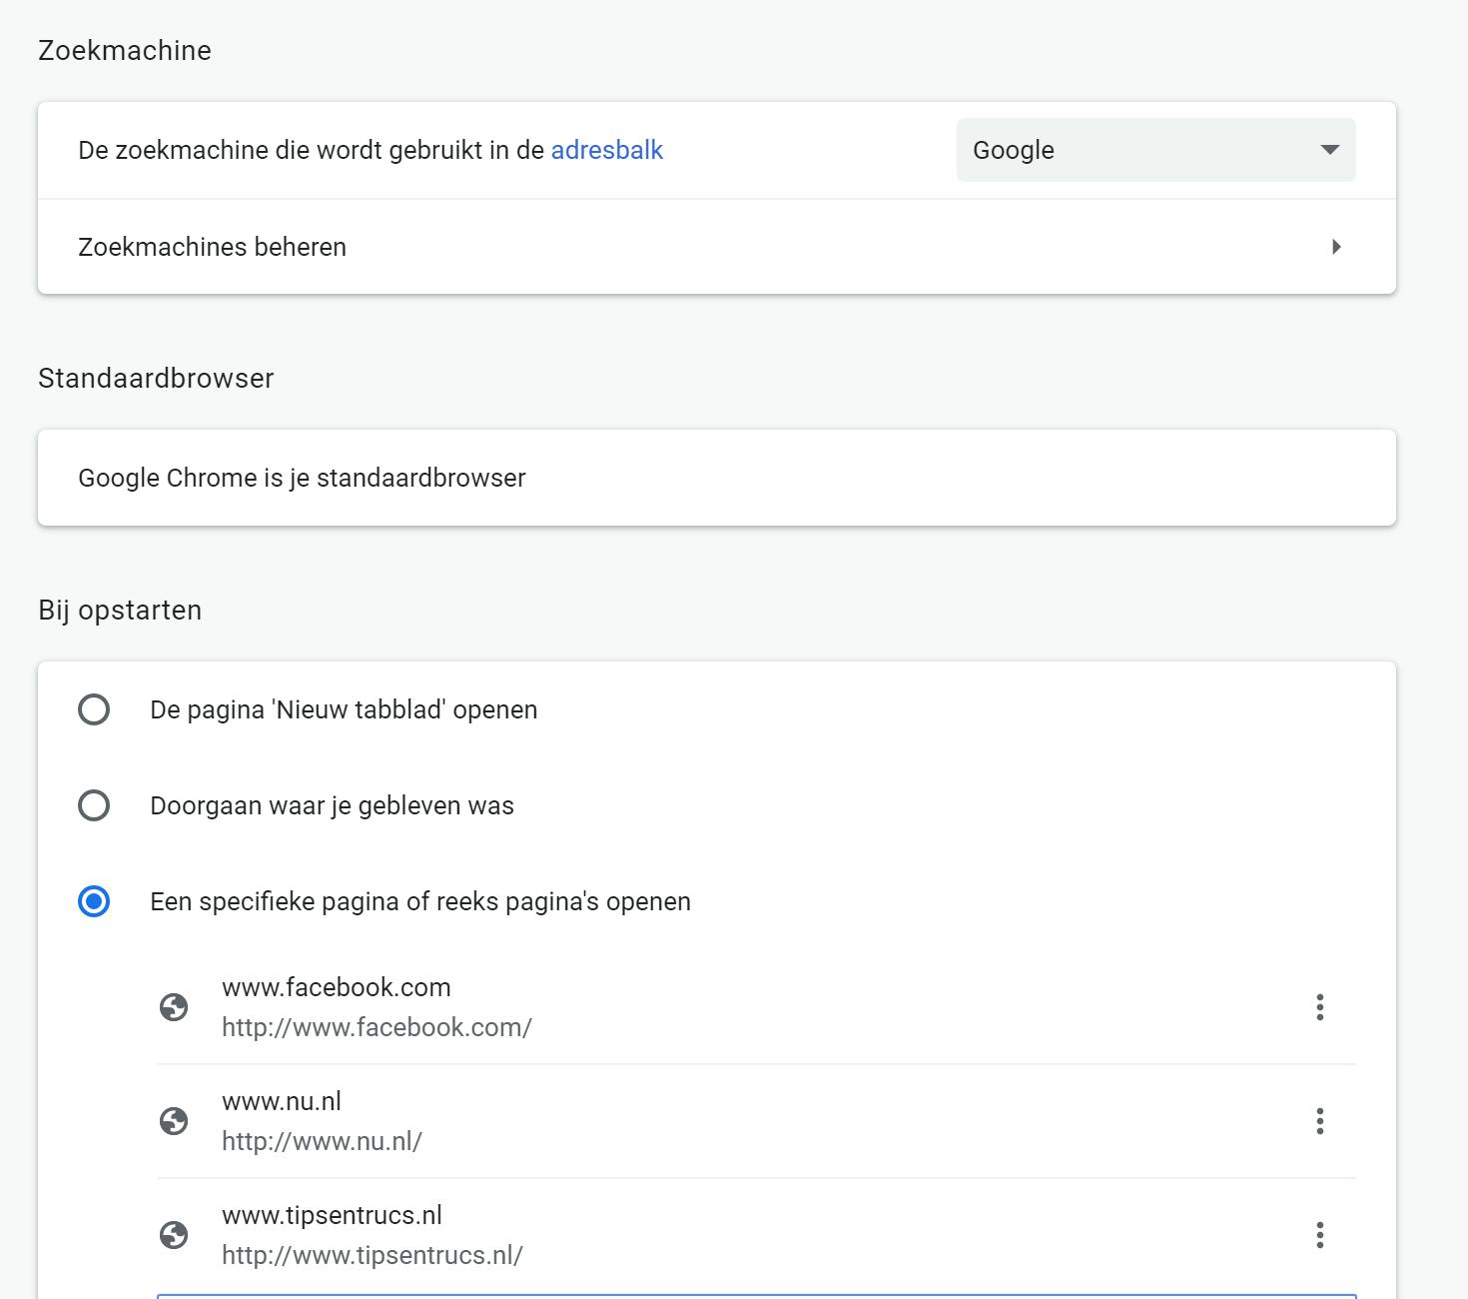Click the http://www.tipsentrucs.nl/ URL text
This screenshot has height=1299, width=1468.
(x=371, y=1255)
